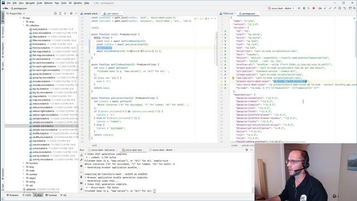Click the locate opened file target icon

pos(55,13)
